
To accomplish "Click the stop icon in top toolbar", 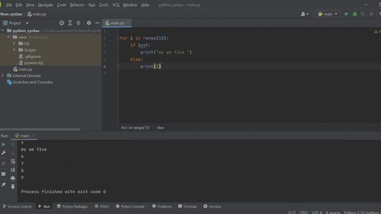I will 371,14.
